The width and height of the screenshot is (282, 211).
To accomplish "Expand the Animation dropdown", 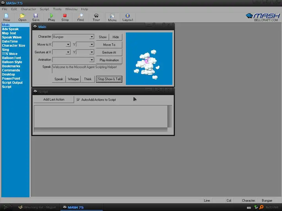I will tap(92, 60).
